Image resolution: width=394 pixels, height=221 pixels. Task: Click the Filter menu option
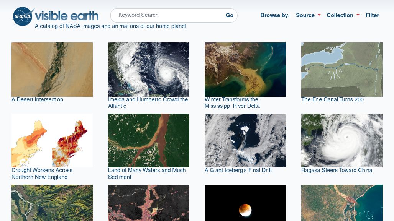coord(372,15)
